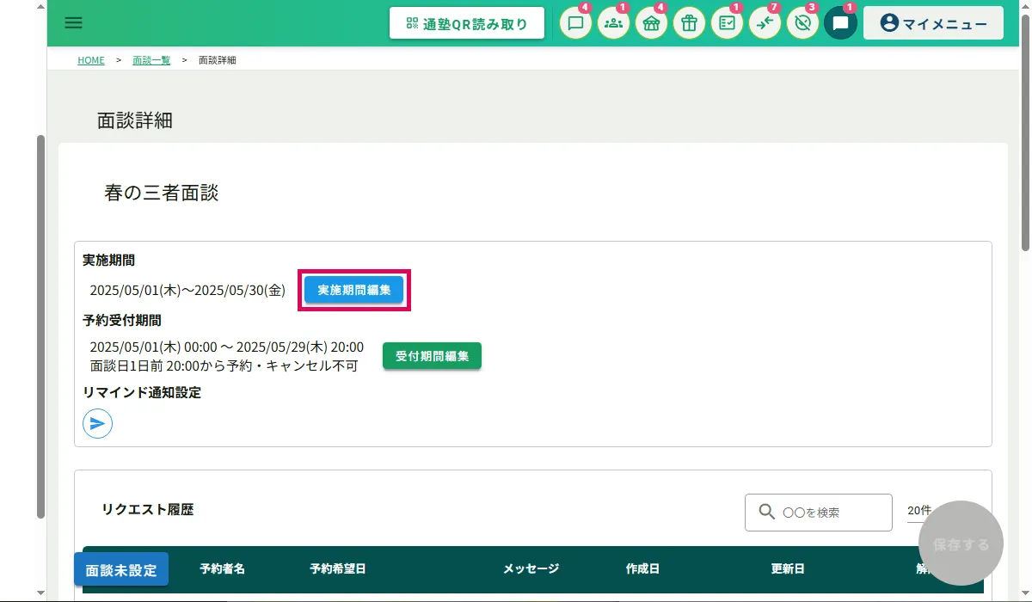Go to 面談一覧 breadcrumb link

pyautogui.click(x=151, y=60)
